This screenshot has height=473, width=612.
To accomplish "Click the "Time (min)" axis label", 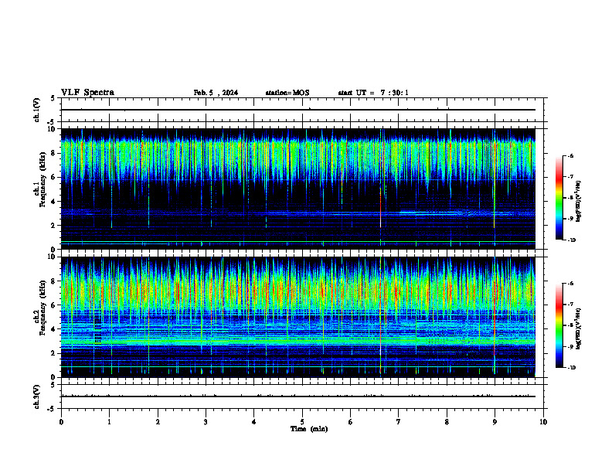I will click(x=309, y=429).
